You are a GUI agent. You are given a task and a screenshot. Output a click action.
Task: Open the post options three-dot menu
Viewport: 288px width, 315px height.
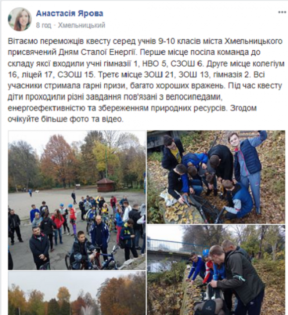click(282, 12)
